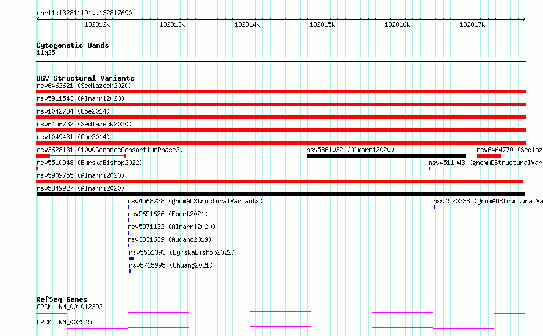Click nsv3331639 (Audano2019) label
Screen dimensions: 543x336
pyautogui.click(x=170, y=239)
